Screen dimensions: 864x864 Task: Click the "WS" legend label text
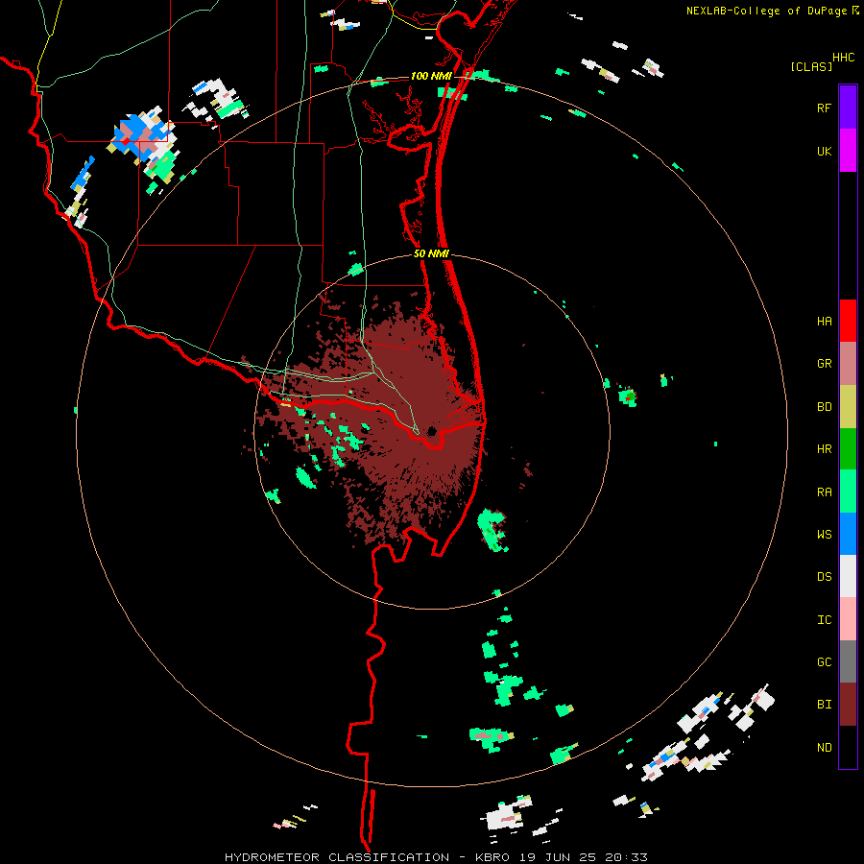pyautogui.click(x=824, y=535)
